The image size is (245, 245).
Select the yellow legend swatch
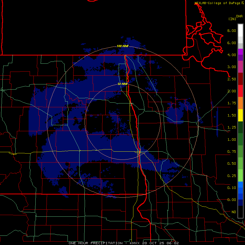(240, 115)
